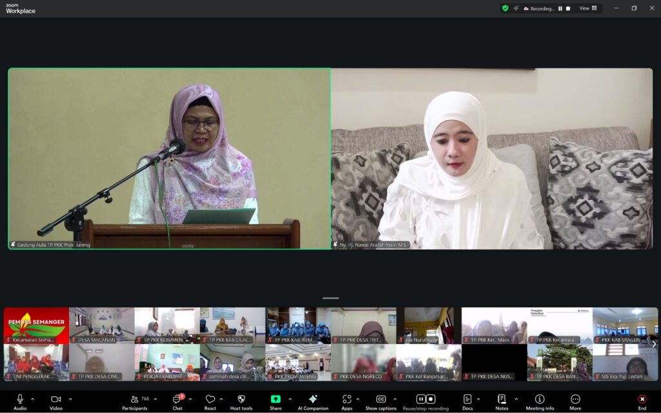Select the TP PKK KAB. REM... thumbnail

[x=298, y=325]
